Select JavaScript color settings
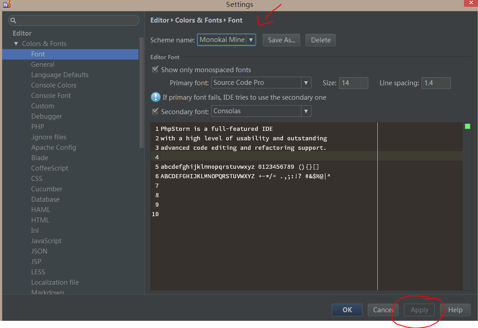Image resolution: width=478 pixels, height=328 pixels. pos(46,241)
